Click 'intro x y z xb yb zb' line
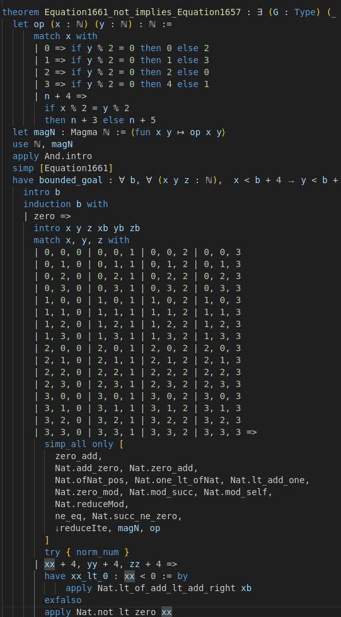The width and height of the screenshot is (341, 617). click(x=86, y=228)
